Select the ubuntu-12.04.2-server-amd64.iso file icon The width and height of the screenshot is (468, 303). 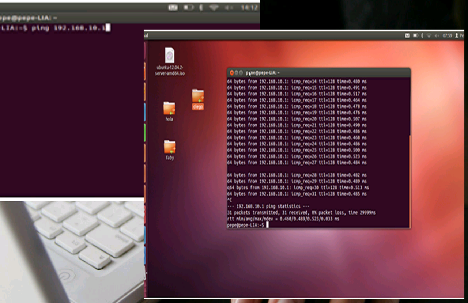tap(170, 55)
